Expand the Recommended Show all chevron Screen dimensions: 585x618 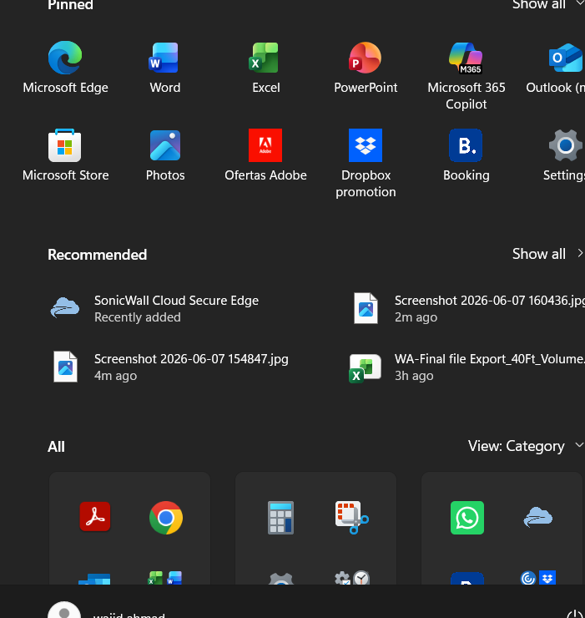[580, 253]
